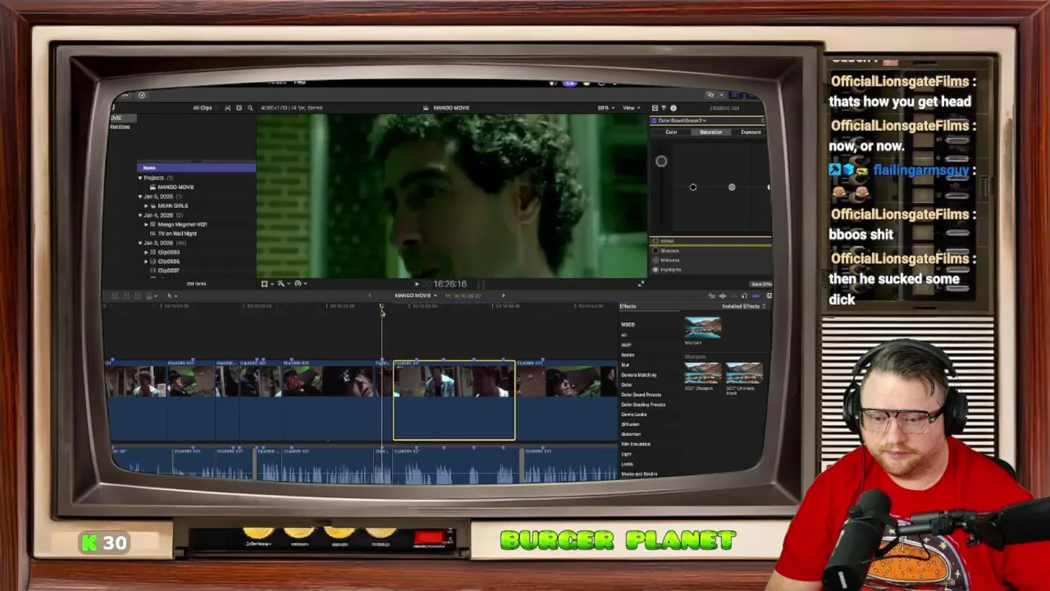This screenshot has width=1050, height=591.
Task: Select the Blur effects category
Action: click(x=625, y=364)
